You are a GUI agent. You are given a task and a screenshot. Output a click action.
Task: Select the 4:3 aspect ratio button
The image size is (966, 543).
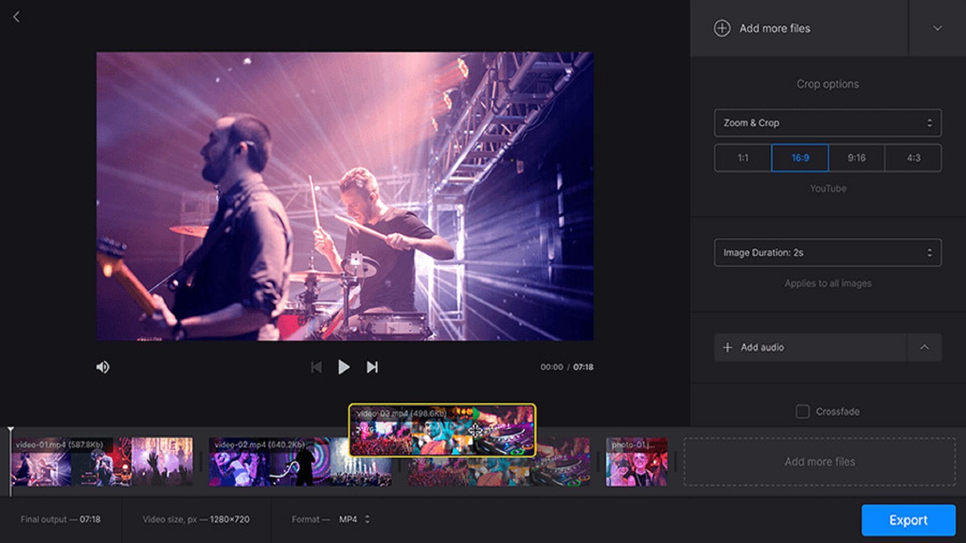(x=913, y=158)
